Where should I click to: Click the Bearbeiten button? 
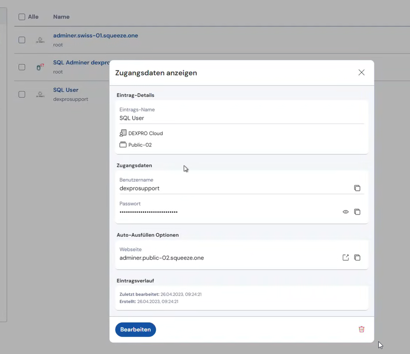135,330
